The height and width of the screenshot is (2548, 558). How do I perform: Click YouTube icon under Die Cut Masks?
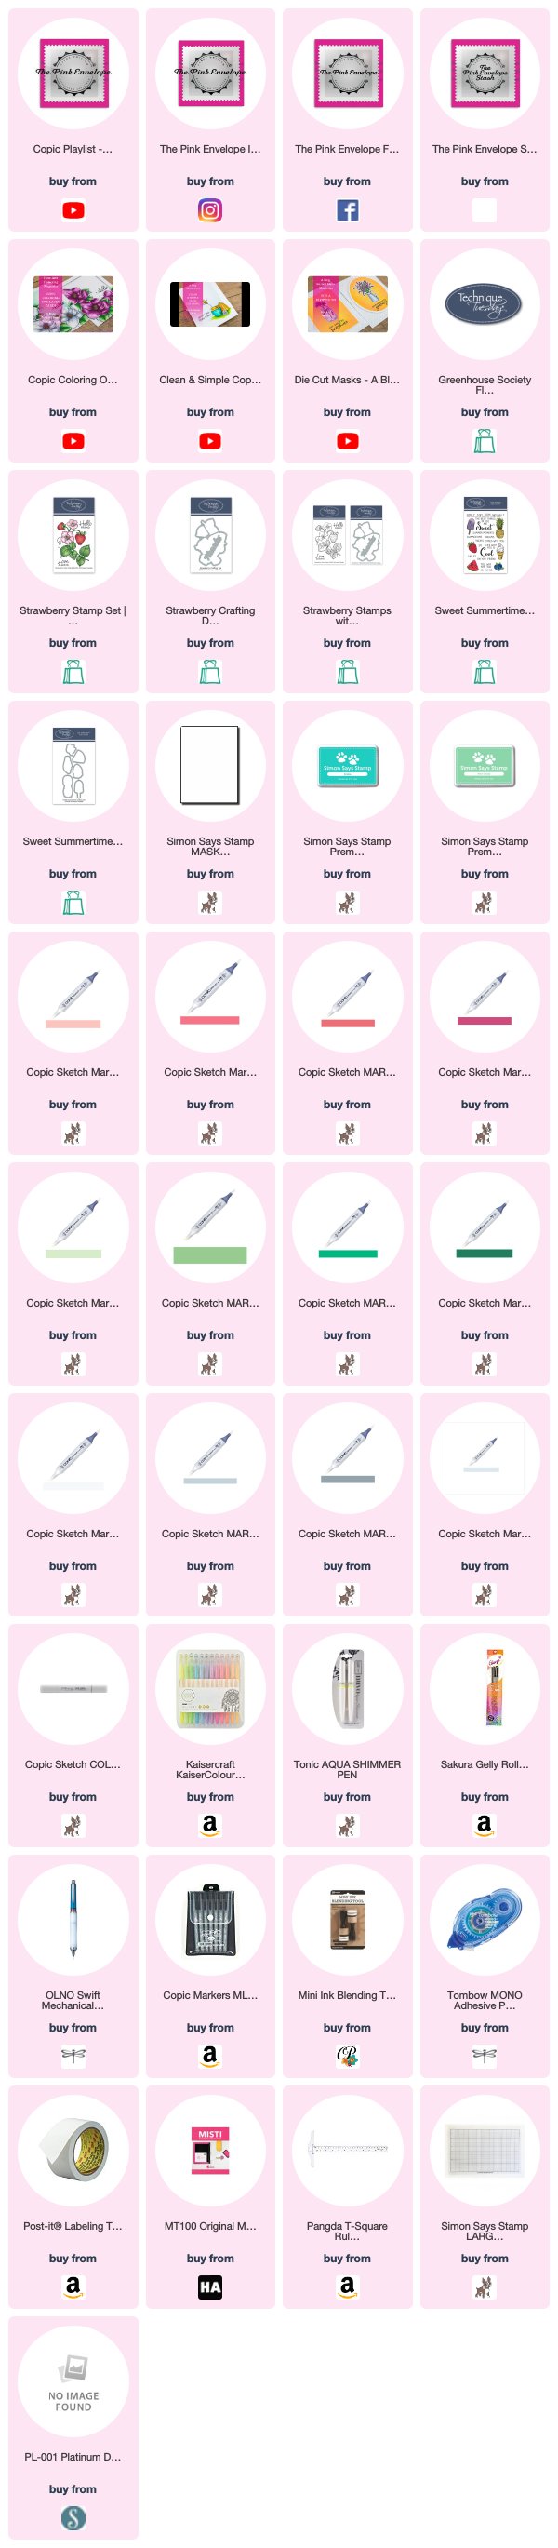[x=347, y=441]
